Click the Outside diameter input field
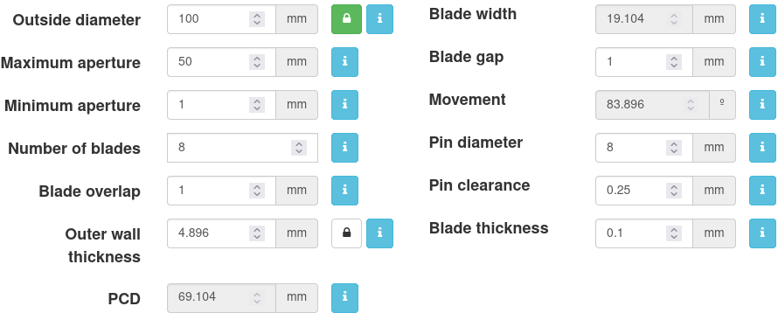This screenshot has width=778, height=327. coord(222,19)
